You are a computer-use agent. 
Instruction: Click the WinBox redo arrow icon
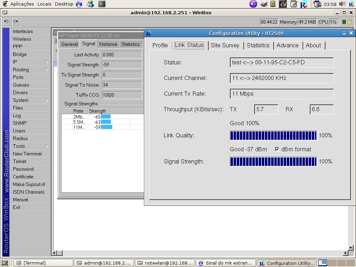(15, 22)
